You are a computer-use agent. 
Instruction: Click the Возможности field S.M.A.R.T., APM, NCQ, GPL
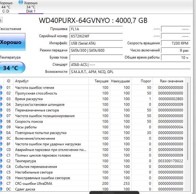coord(130,72)
